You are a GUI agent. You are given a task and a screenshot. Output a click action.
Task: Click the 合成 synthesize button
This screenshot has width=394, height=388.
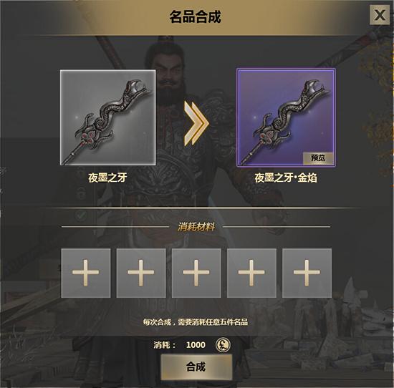pyautogui.click(x=196, y=367)
